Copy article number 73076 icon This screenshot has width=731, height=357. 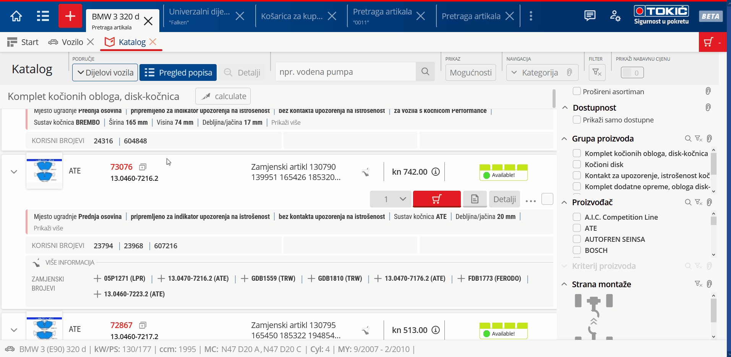[x=143, y=167]
